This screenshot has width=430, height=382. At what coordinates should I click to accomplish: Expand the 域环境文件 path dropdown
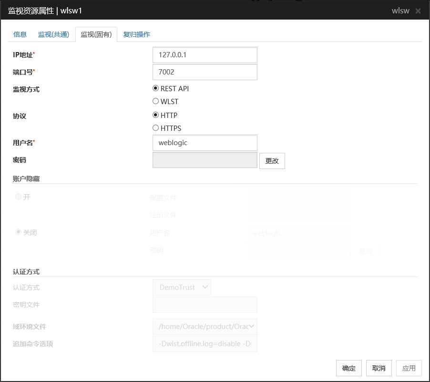[x=205, y=327]
